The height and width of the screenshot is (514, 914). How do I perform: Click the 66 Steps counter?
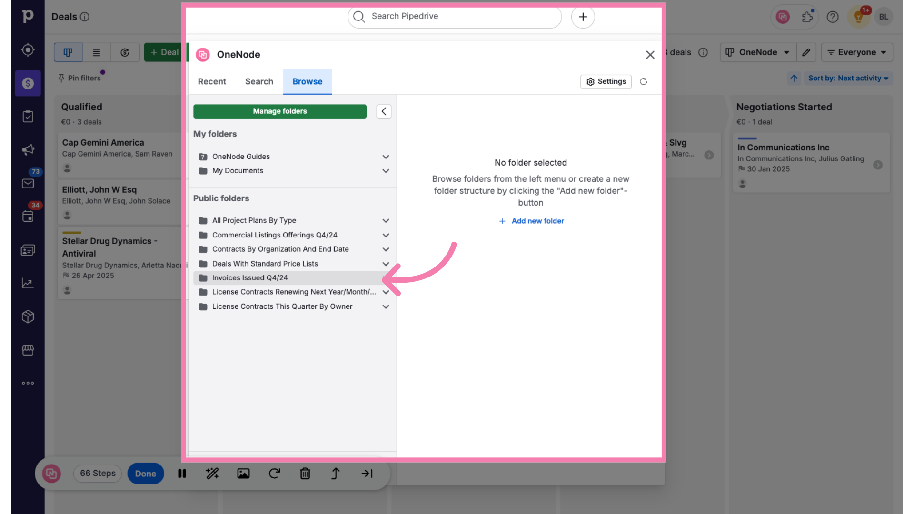click(x=98, y=474)
